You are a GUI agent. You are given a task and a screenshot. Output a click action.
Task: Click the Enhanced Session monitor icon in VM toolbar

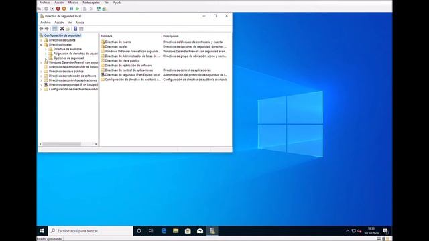click(x=99, y=9)
